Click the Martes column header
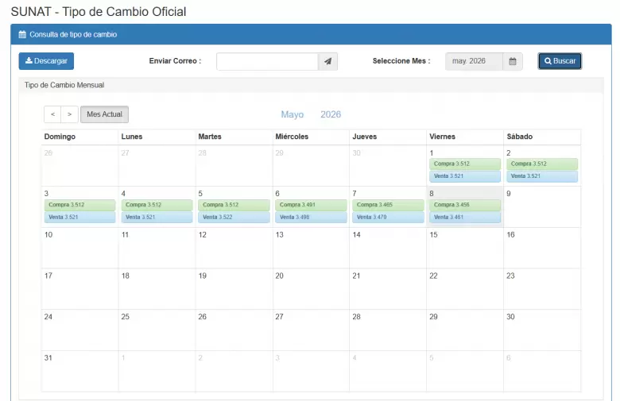 (x=210, y=137)
